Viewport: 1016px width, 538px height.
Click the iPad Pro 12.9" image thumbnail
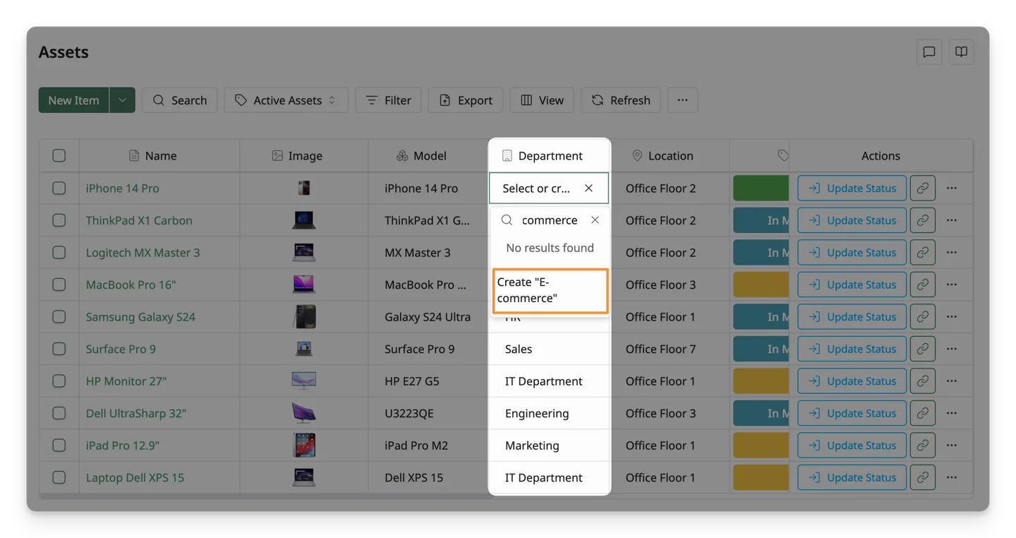[x=303, y=445]
